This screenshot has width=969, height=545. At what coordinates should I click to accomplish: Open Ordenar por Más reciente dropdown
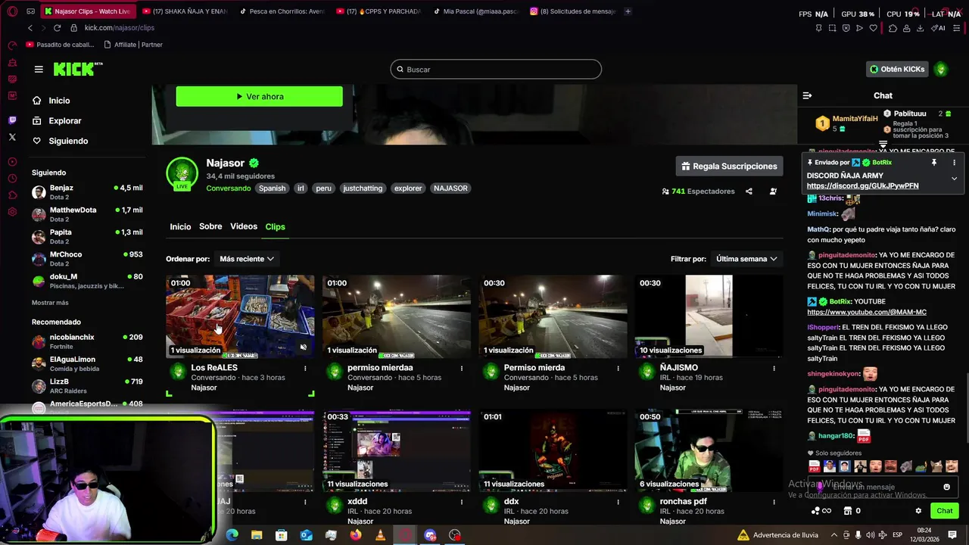247,259
